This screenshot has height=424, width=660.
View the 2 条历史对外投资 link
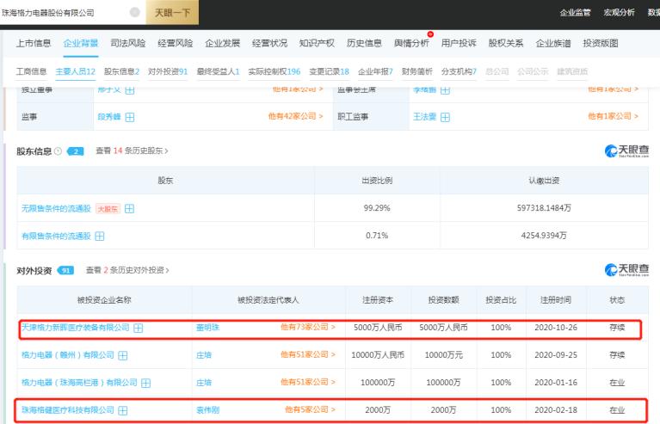(127, 270)
